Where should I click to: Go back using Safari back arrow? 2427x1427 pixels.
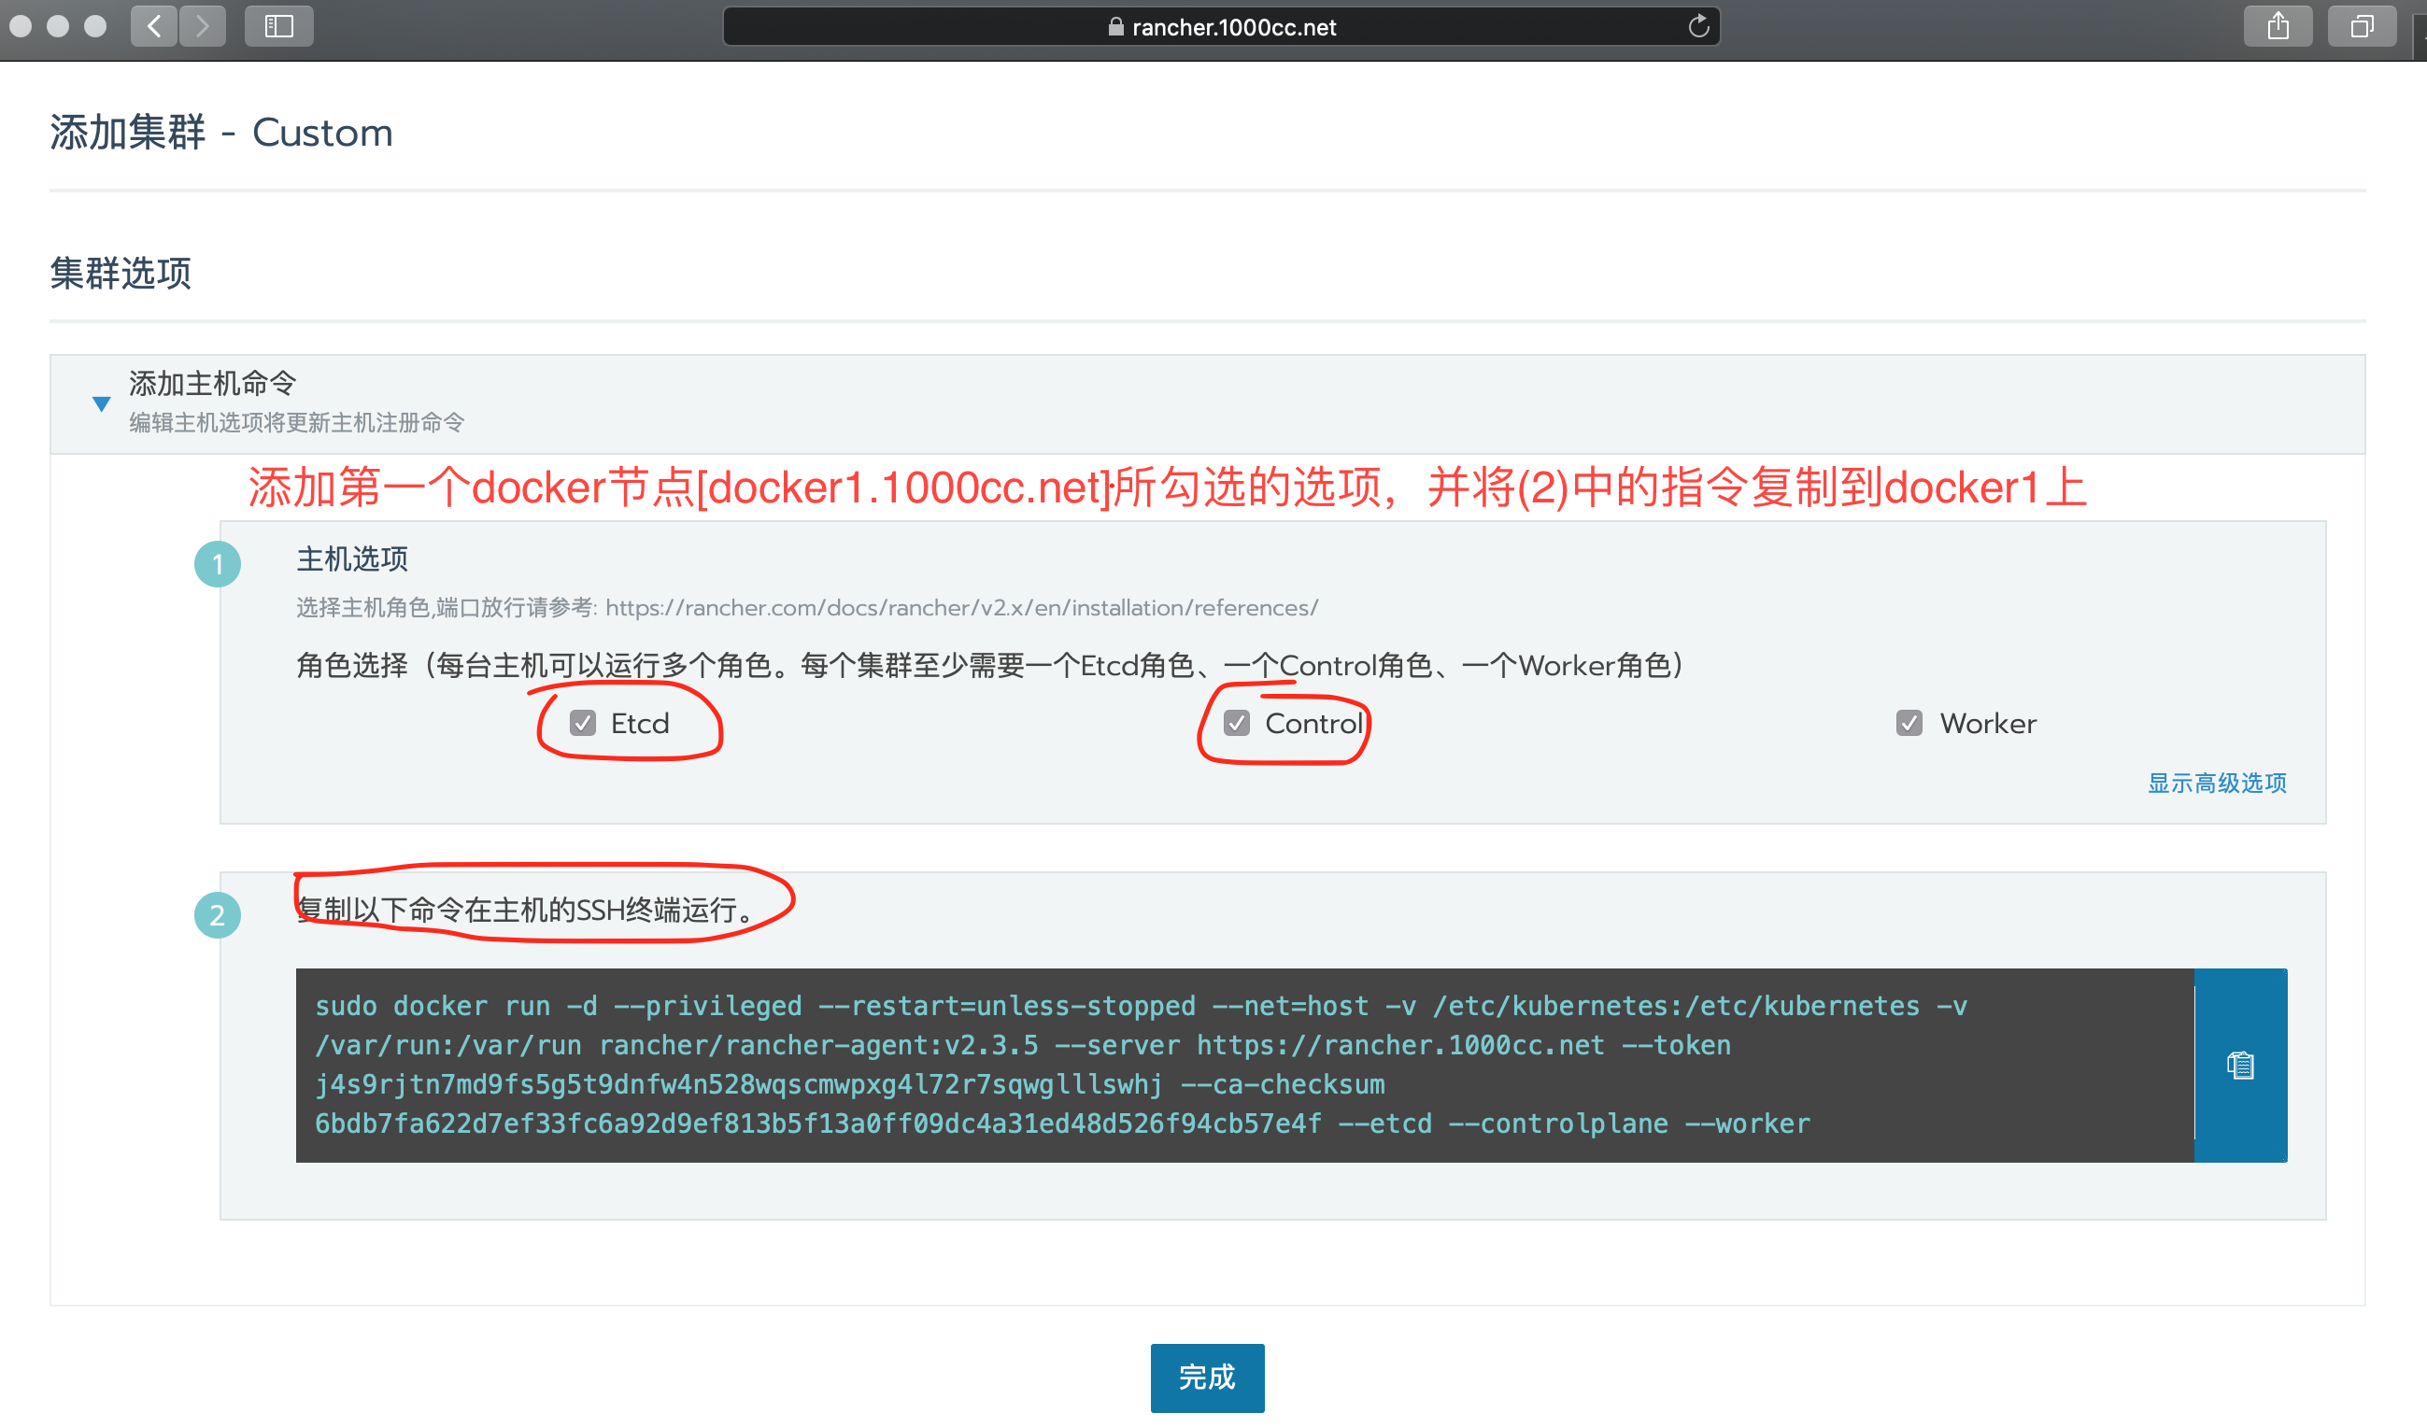pyautogui.click(x=154, y=26)
